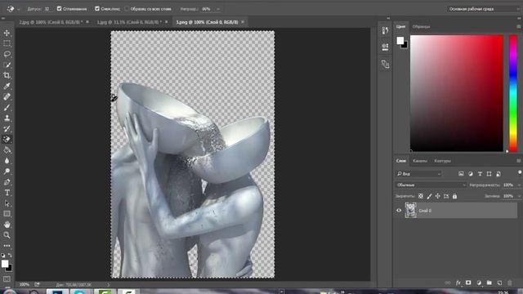Open the layer fill dropdown arrow

tap(519, 196)
